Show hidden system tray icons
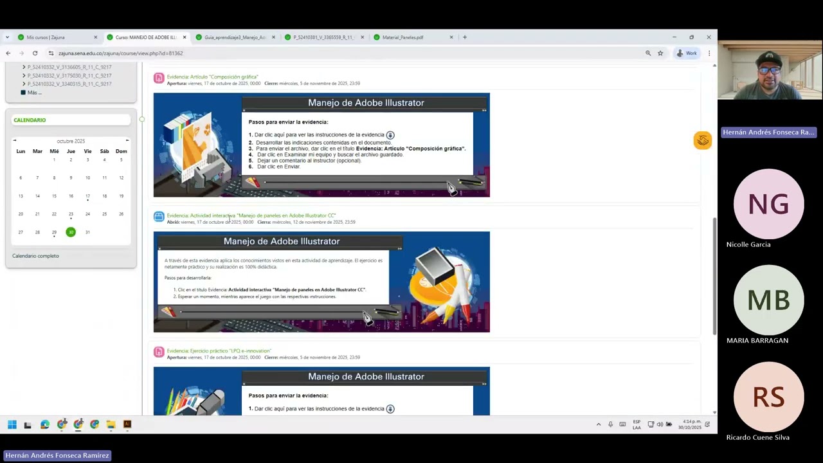The height and width of the screenshot is (463, 823). pyautogui.click(x=599, y=424)
